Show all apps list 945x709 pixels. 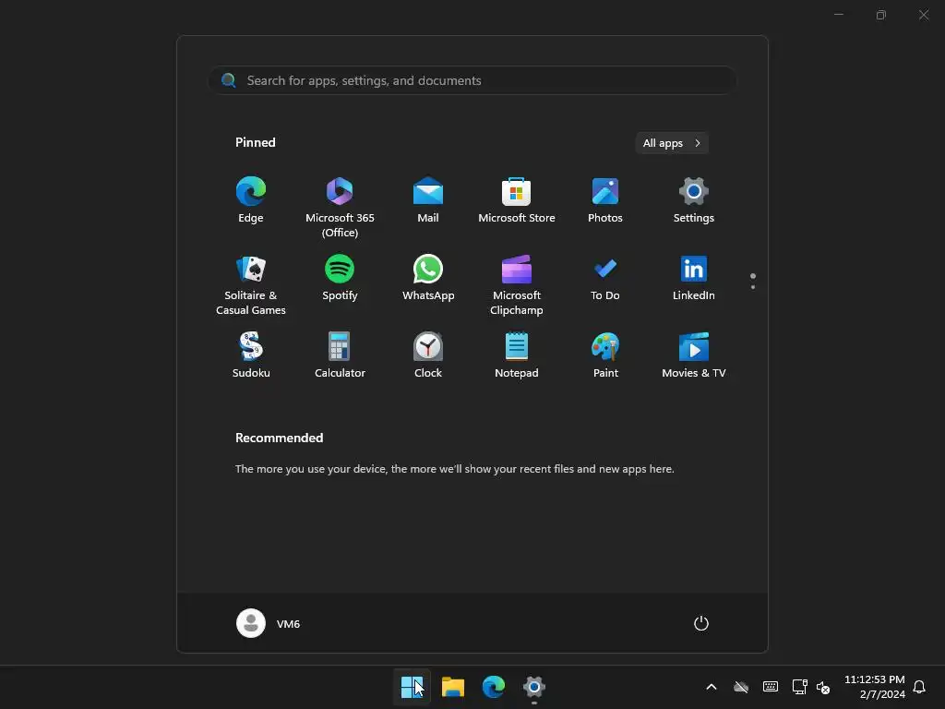tap(672, 143)
